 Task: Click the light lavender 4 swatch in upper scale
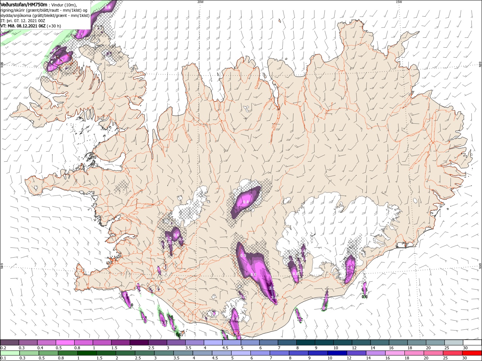(213, 343)
